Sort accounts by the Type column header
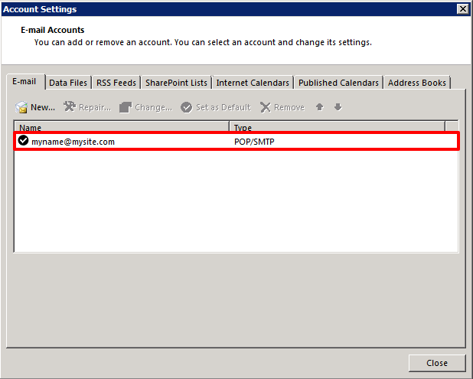The height and width of the screenshot is (379, 473). 337,126
